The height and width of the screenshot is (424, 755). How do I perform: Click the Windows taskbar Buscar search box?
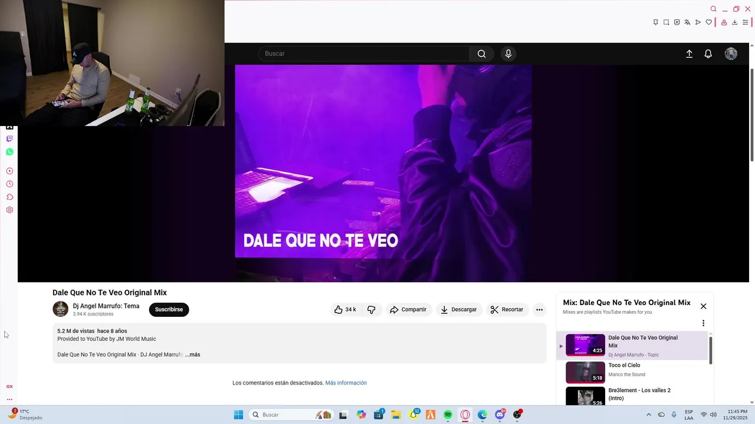291,415
